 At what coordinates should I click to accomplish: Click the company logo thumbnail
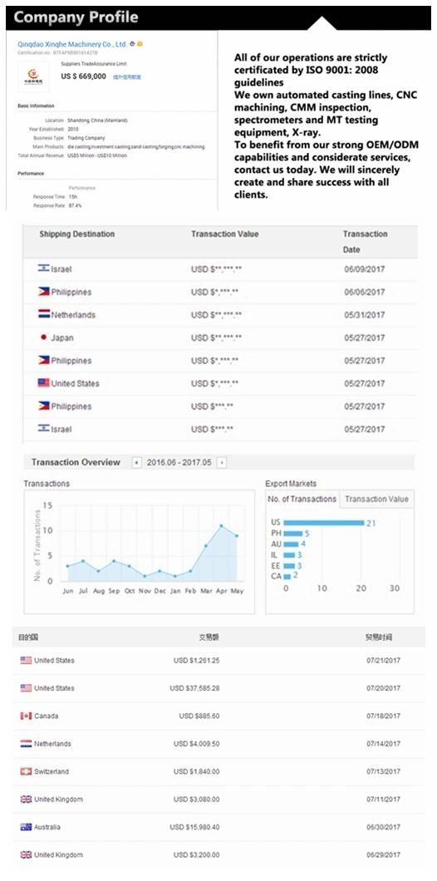[x=33, y=76]
